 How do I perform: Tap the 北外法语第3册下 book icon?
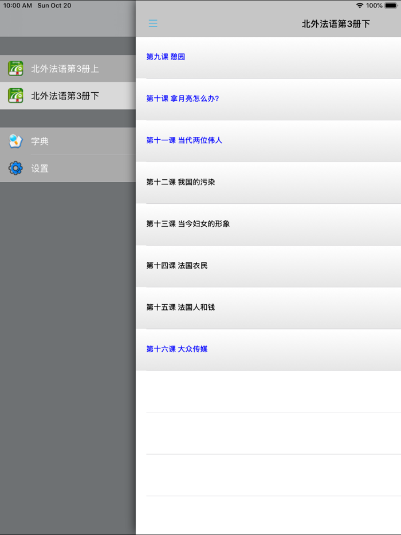pos(15,96)
